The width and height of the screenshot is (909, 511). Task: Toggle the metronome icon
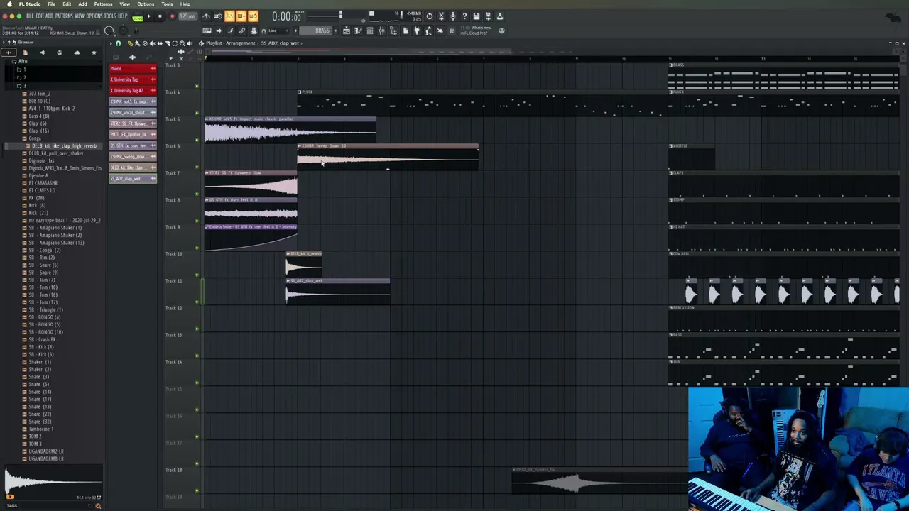(x=206, y=16)
